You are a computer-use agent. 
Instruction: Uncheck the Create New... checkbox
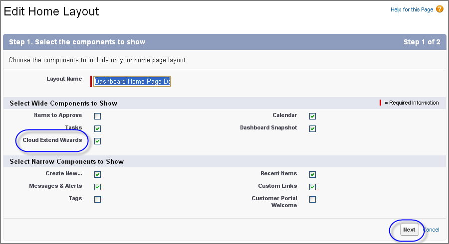click(98, 175)
